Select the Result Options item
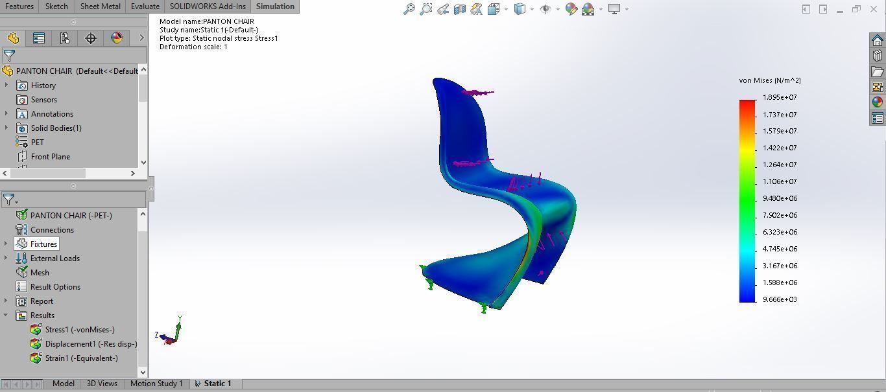The image size is (886, 392). [x=48, y=286]
